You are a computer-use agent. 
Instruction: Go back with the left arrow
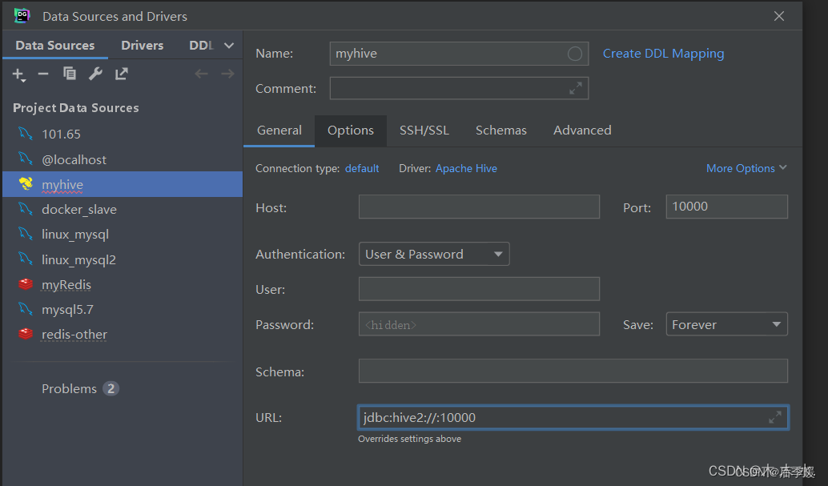coord(201,74)
